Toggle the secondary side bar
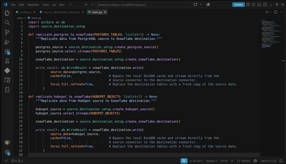Image resolution: width=286 pixels, height=164 pixels. coord(265,4)
